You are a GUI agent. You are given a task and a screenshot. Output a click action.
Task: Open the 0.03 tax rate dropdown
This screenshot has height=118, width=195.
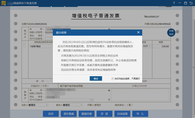tap(149, 46)
